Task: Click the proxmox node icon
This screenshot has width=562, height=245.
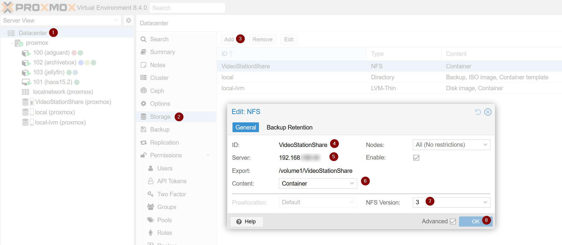Action: [x=19, y=43]
